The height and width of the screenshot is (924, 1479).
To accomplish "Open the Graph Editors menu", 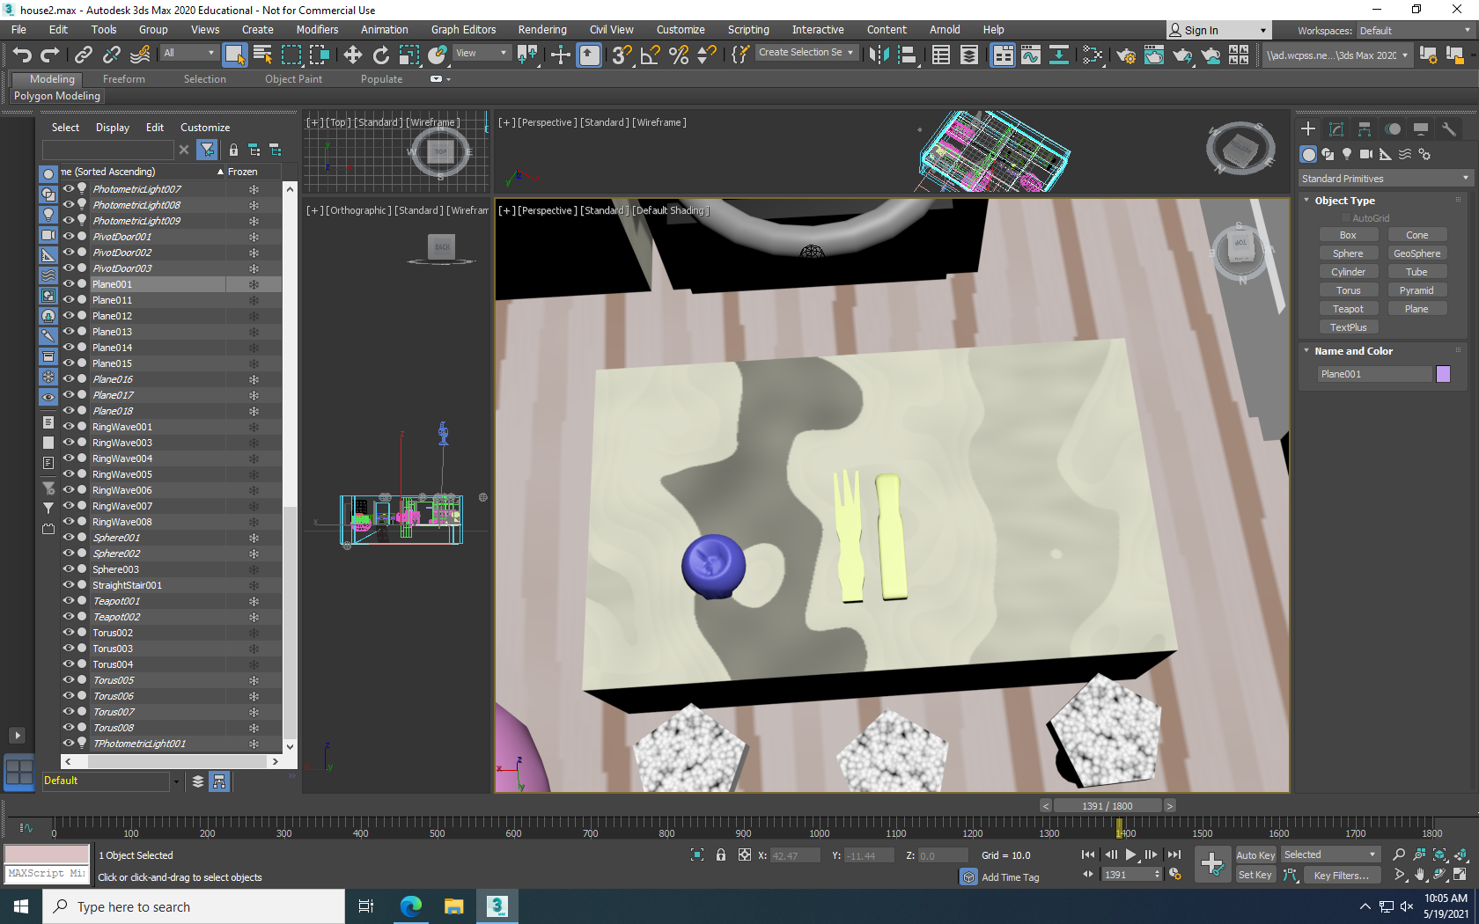I will pyautogui.click(x=463, y=30).
